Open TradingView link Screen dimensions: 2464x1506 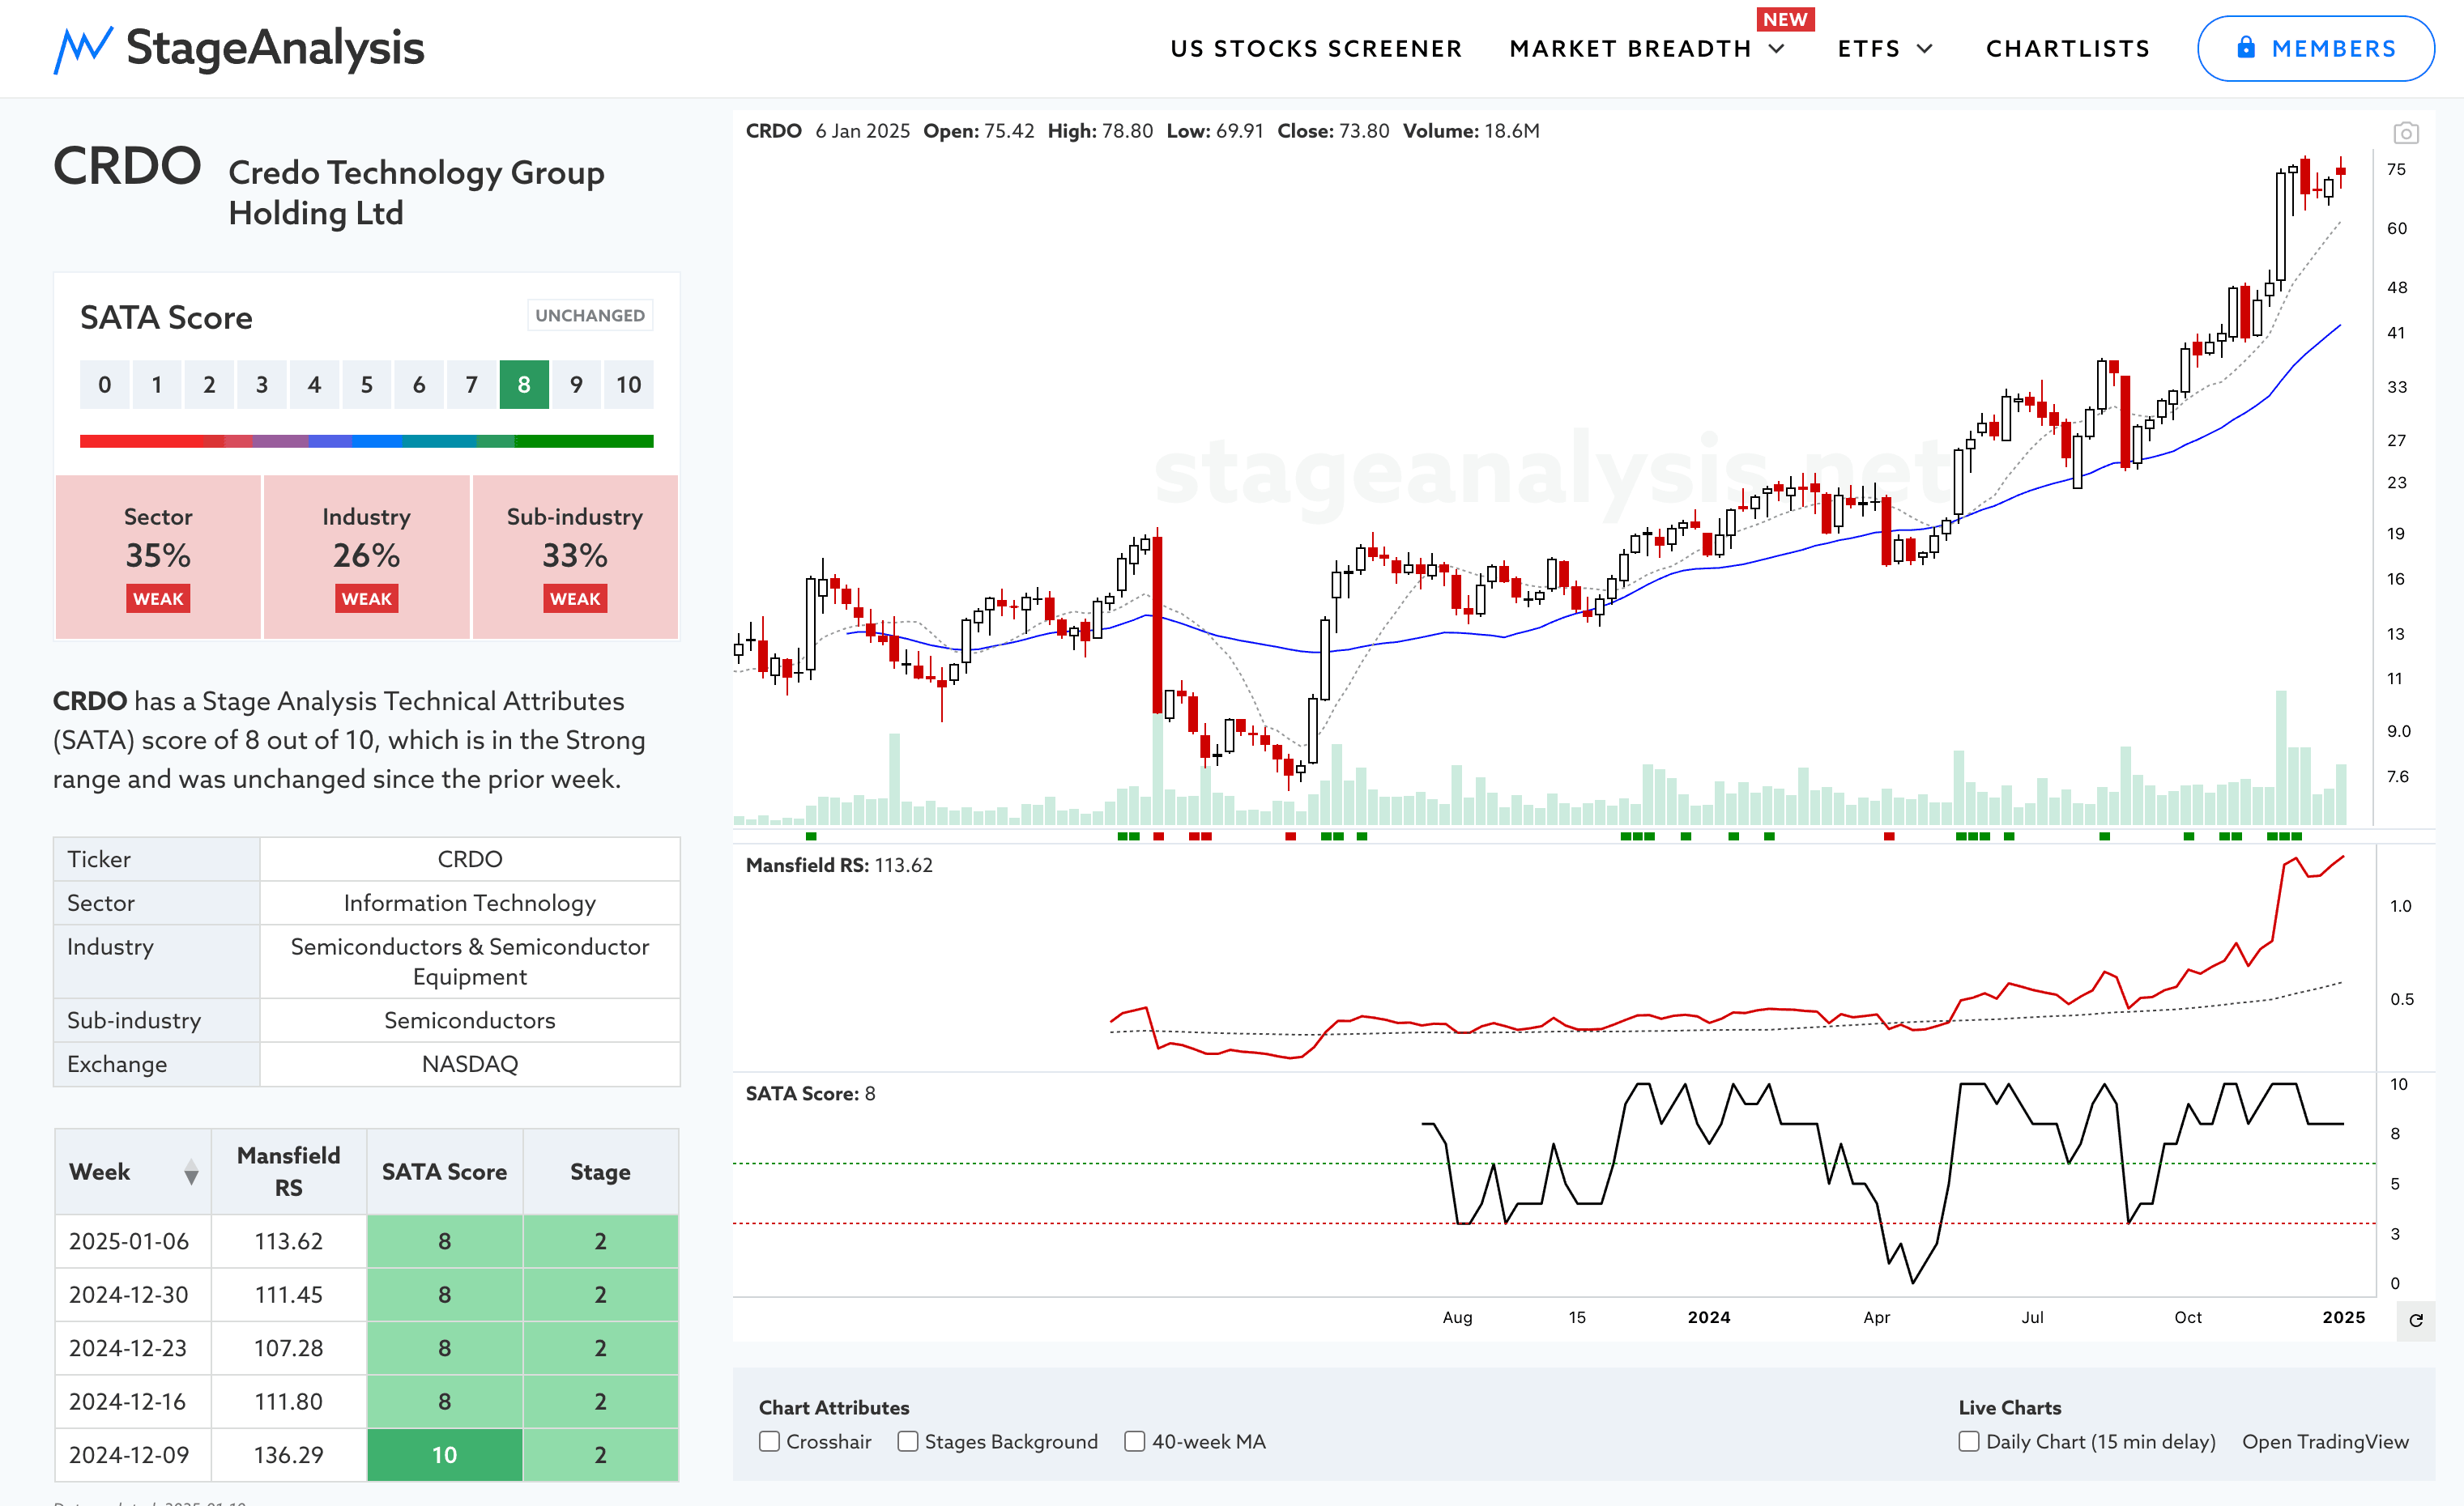pos(2325,1441)
